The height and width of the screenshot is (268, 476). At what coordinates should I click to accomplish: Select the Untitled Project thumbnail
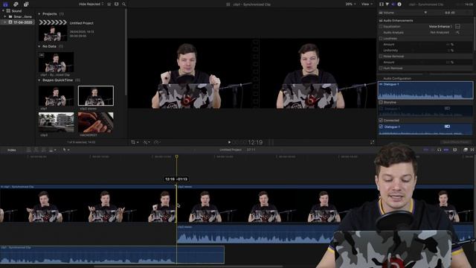click(53, 31)
